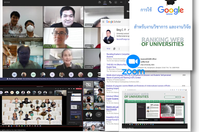Show the +24 more participants bubble
Screen dimensions: 199x132
click(99, 115)
